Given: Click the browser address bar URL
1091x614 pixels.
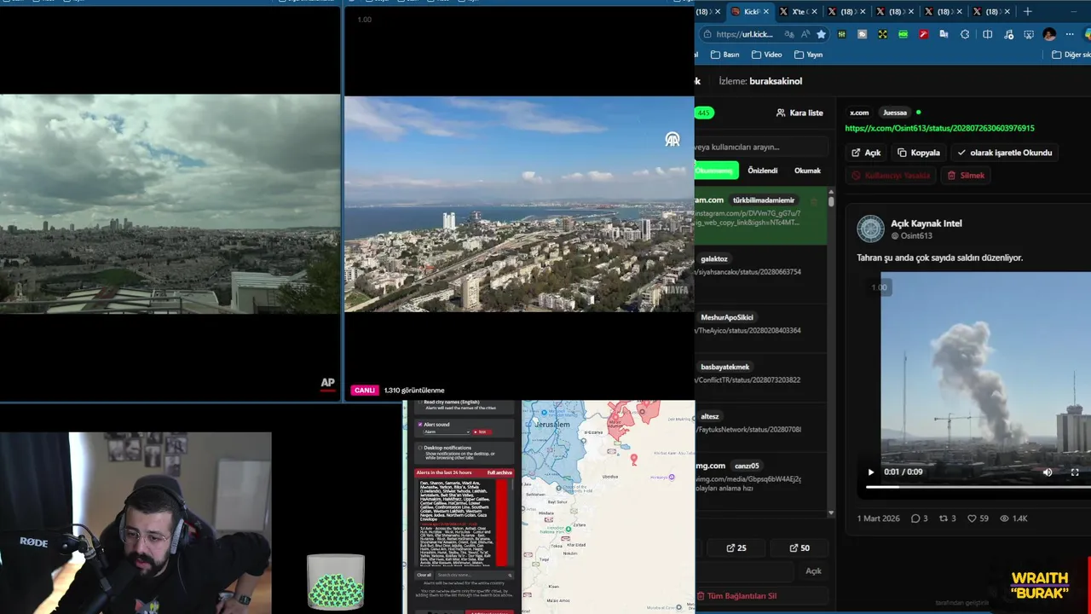Looking at the screenshot, I should (x=744, y=34).
